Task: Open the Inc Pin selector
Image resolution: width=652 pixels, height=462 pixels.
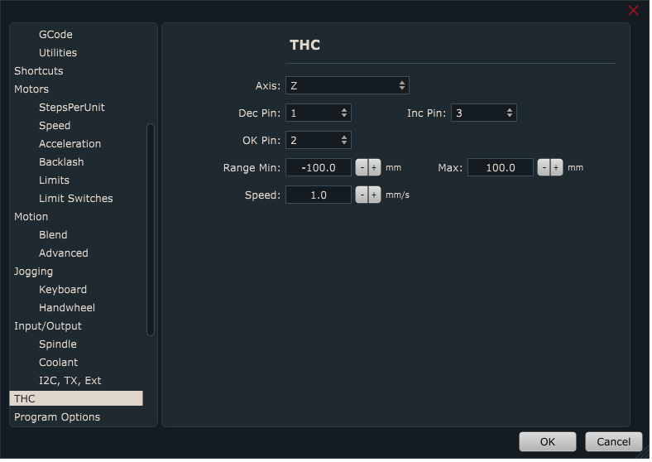Action: click(x=484, y=113)
